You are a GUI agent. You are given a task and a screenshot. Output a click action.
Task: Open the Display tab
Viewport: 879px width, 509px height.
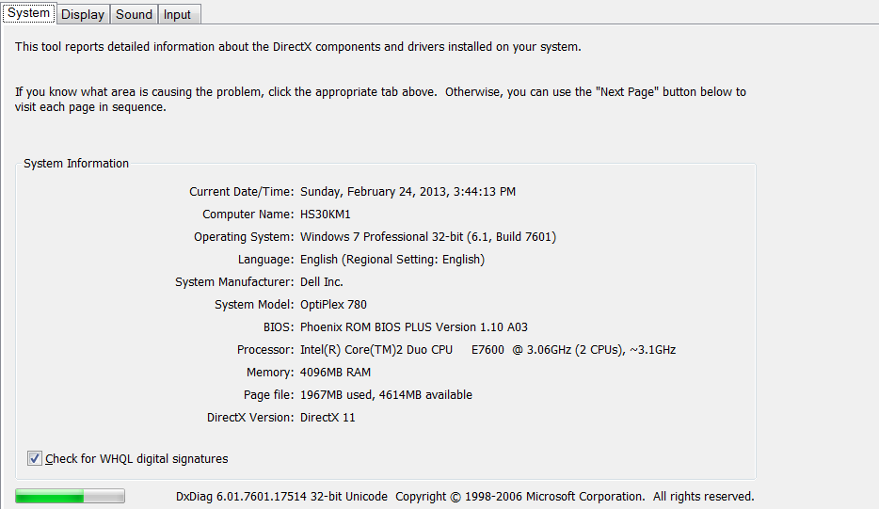tap(83, 14)
